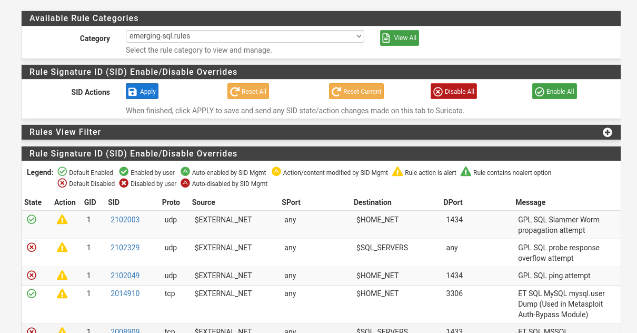Viewport: 637px width, 333px height.
Task: Click alert action icon for SID 2102003
Action: click(62, 219)
